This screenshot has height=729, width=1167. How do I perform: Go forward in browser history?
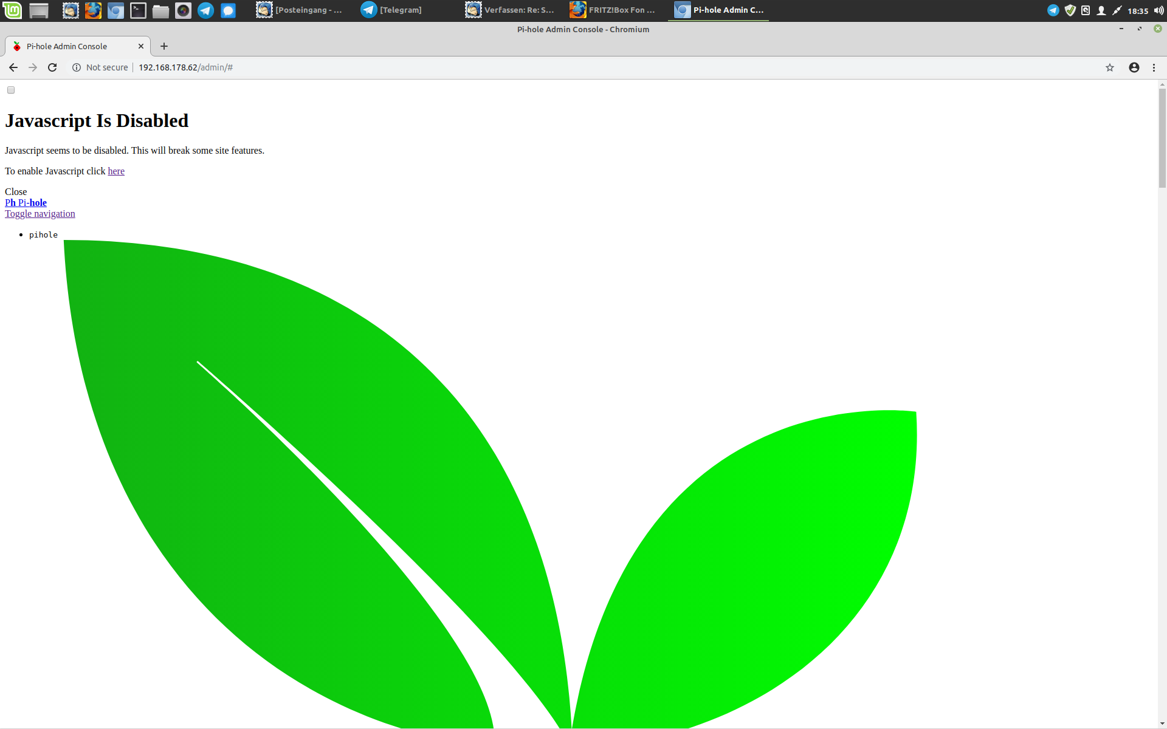tap(33, 67)
